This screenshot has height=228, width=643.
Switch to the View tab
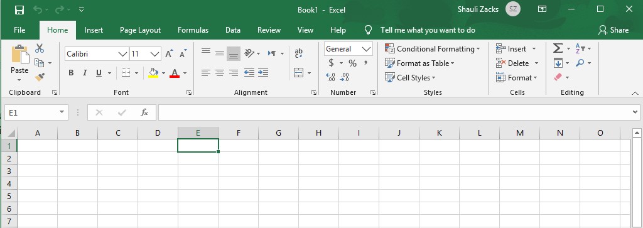(x=306, y=30)
